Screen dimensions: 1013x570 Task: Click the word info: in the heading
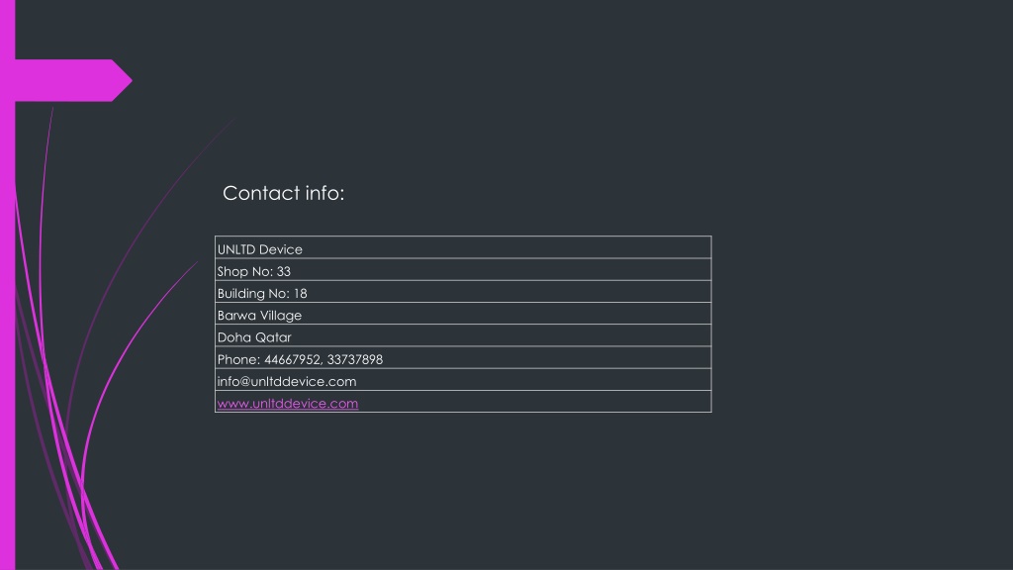click(324, 193)
